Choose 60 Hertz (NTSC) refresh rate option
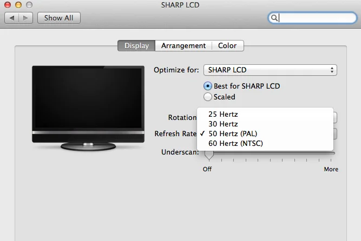The width and height of the screenshot is (361, 241). 265,143
